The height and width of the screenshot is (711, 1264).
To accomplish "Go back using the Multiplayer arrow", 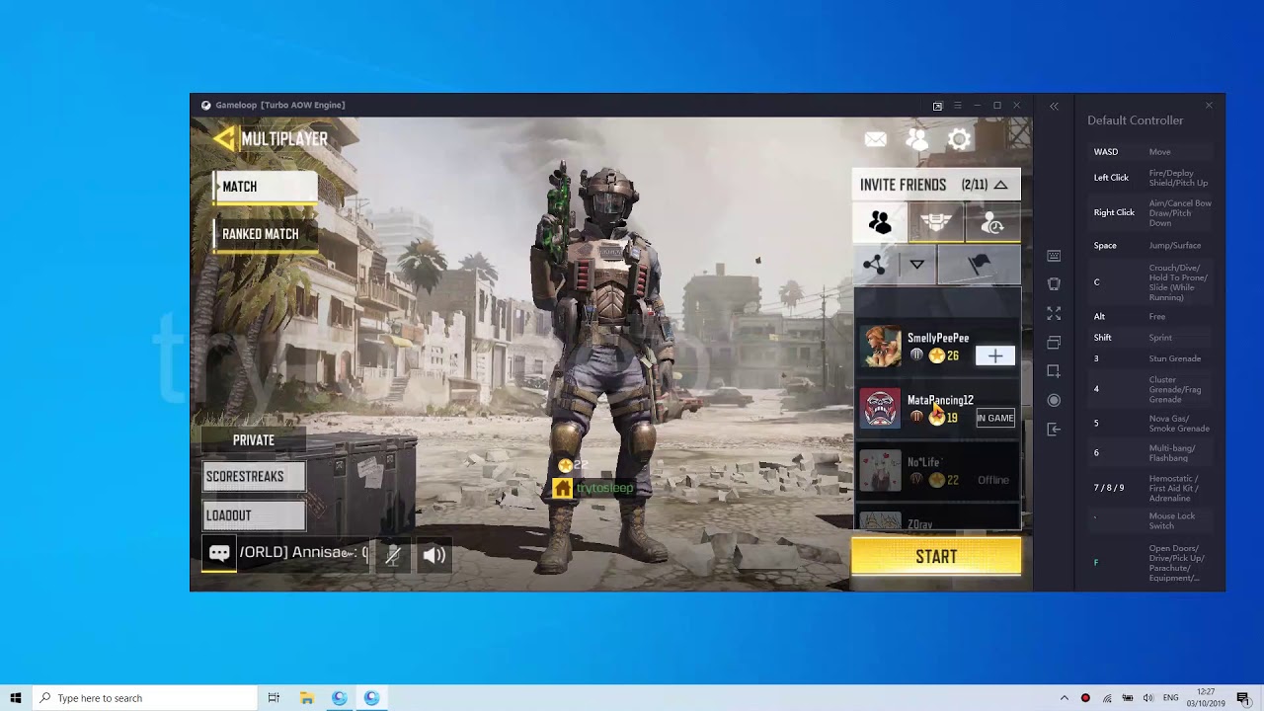I will point(224,138).
